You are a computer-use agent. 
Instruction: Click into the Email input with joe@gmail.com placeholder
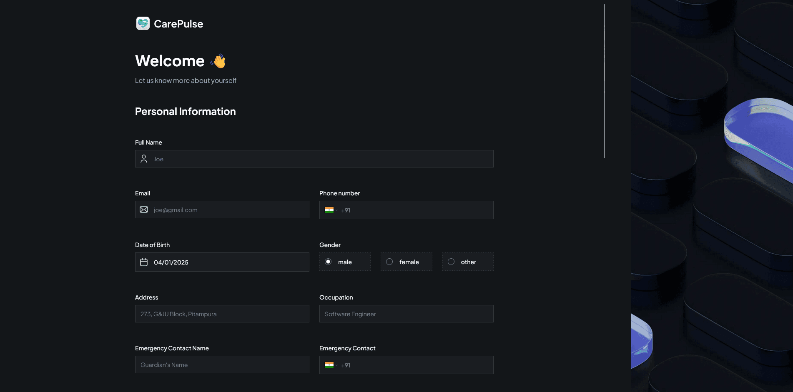[x=229, y=210]
